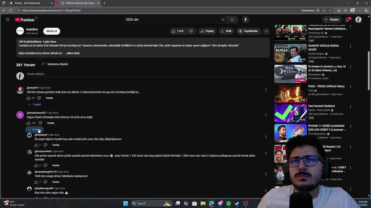Image resolution: width=371 pixels, height=208 pixels.
Task: Open the Oluştur create menu
Action: pyautogui.click(x=331, y=20)
